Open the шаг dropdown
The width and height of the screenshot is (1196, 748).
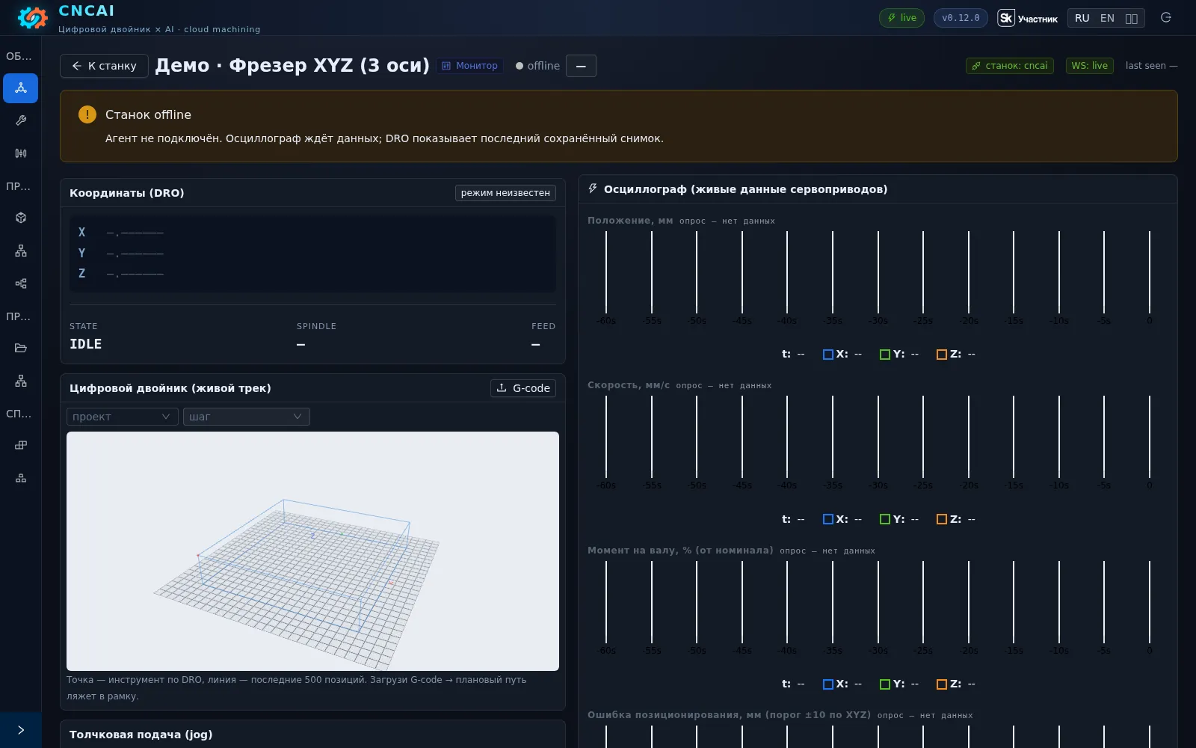click(x=246, y=417)
